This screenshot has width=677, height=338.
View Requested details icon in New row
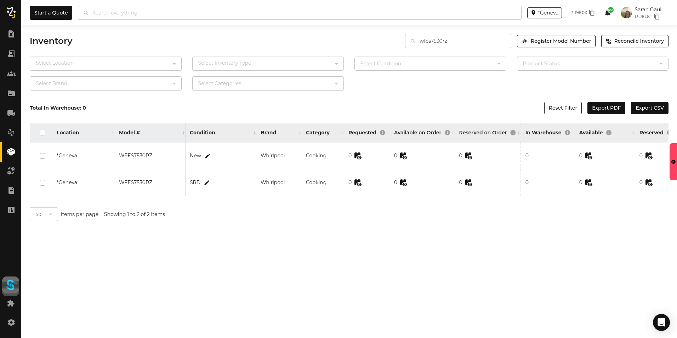tap(358, 156)
